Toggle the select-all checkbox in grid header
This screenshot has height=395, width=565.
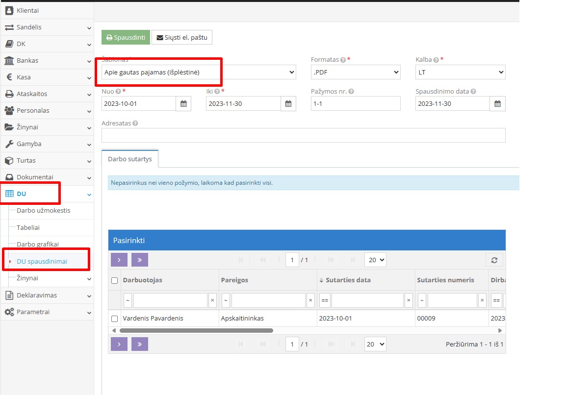click(115, 281)
